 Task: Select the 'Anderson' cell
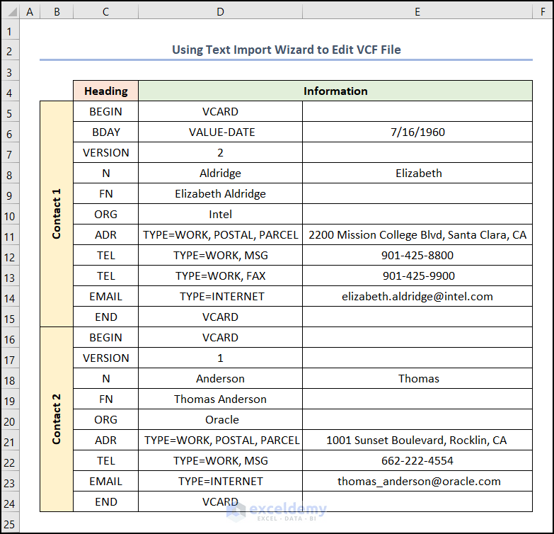pyautogui.click(x=221, y=379)
